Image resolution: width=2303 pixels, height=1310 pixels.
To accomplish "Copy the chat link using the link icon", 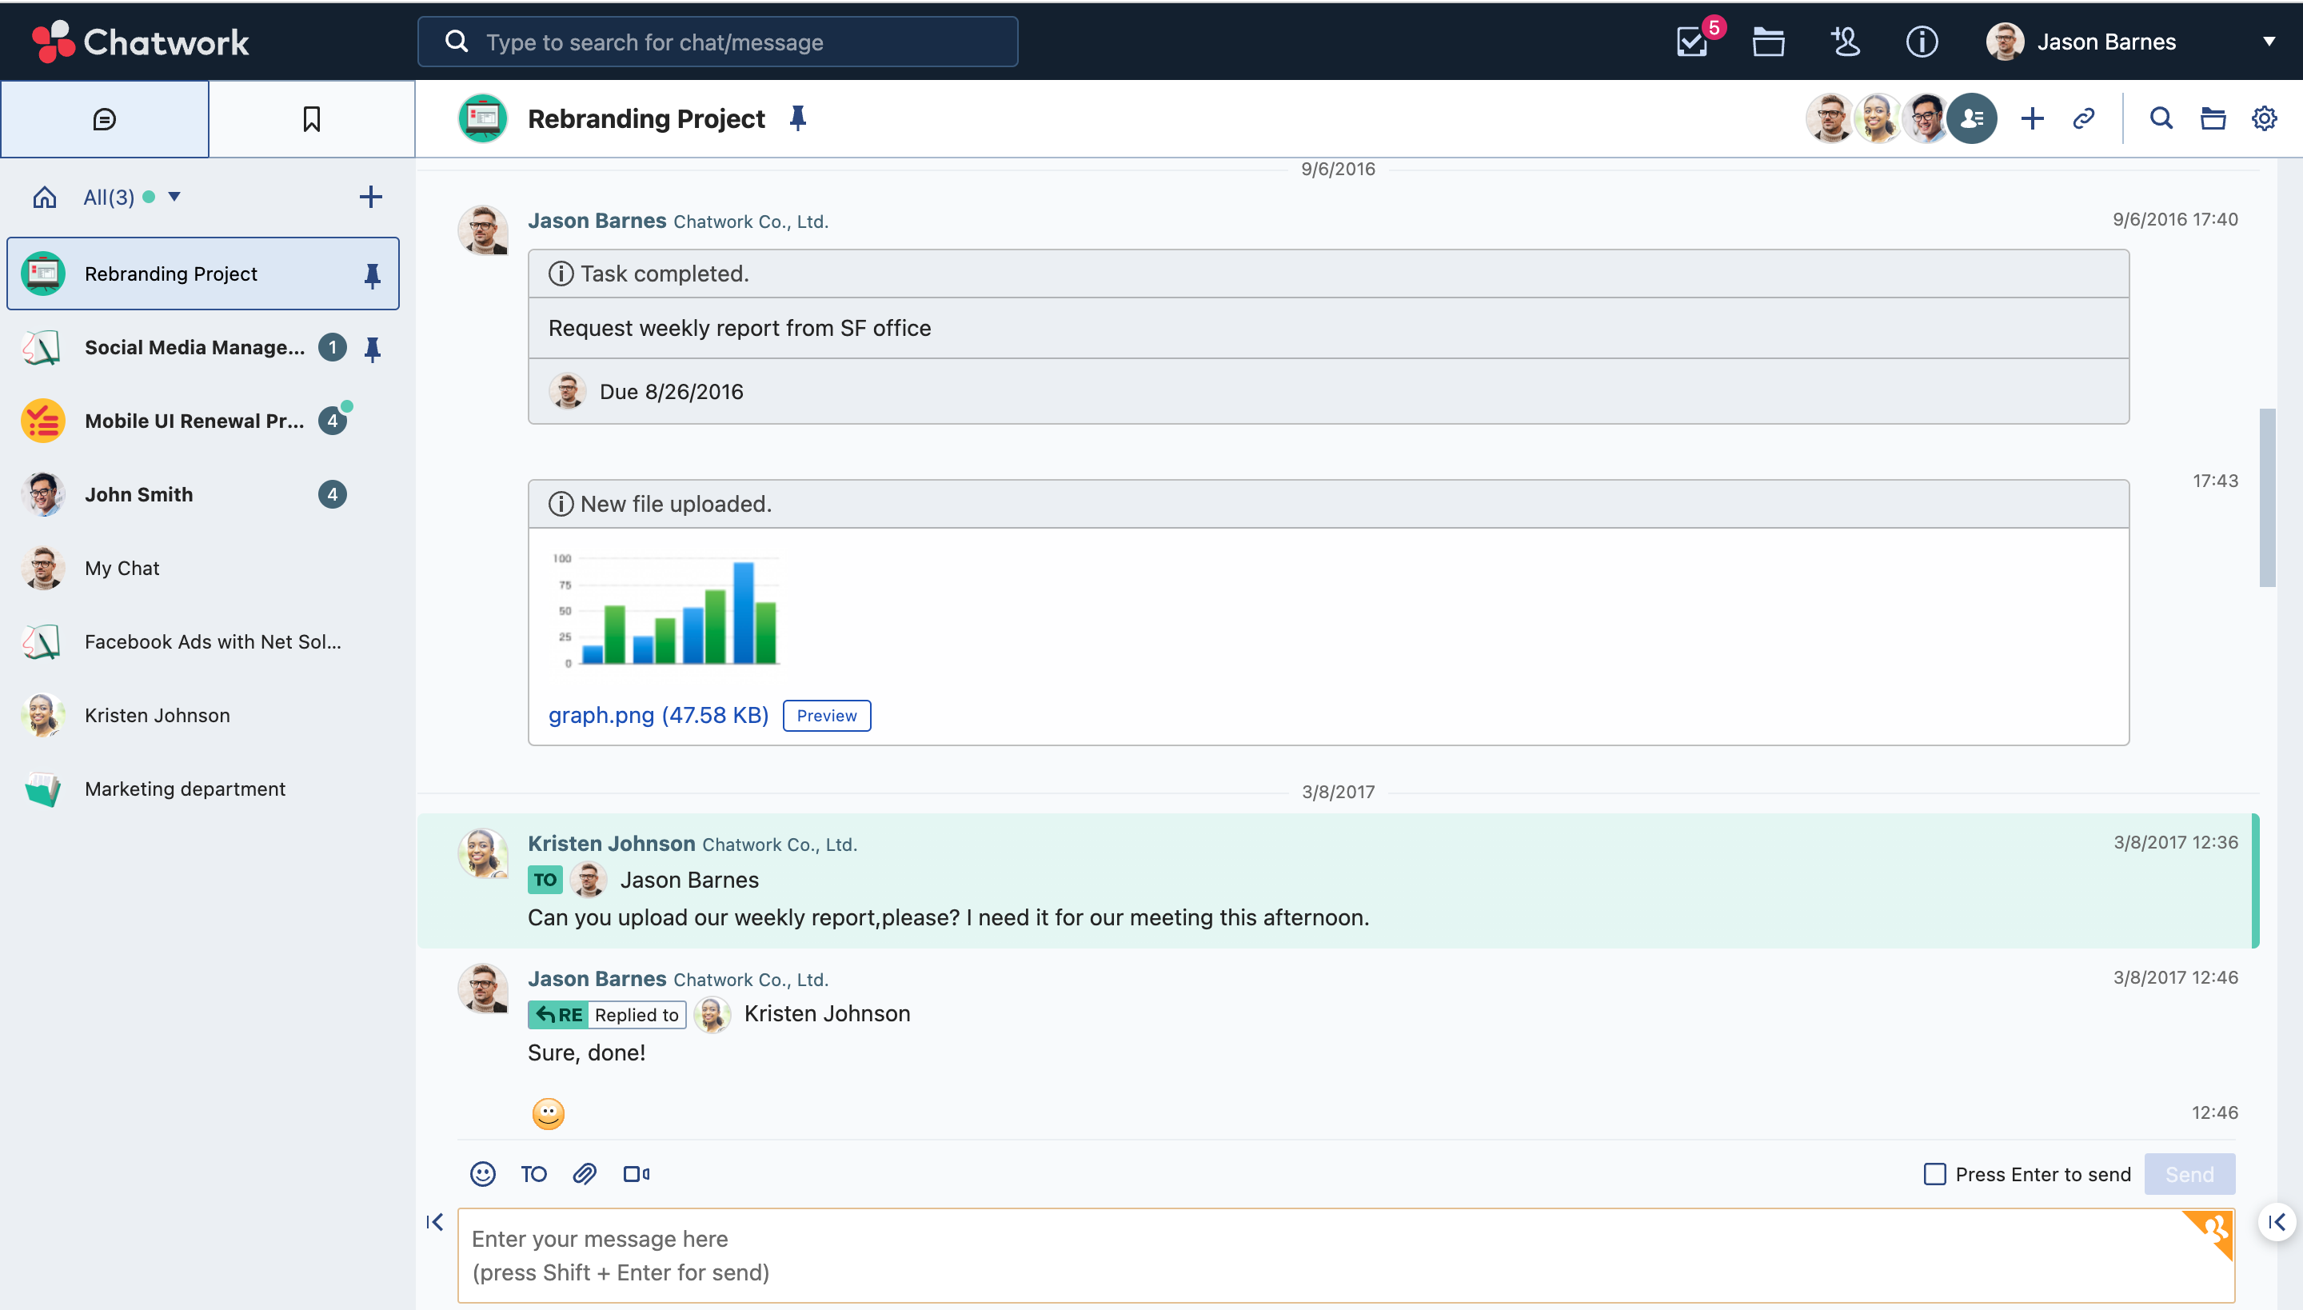I will point(2085,118).
